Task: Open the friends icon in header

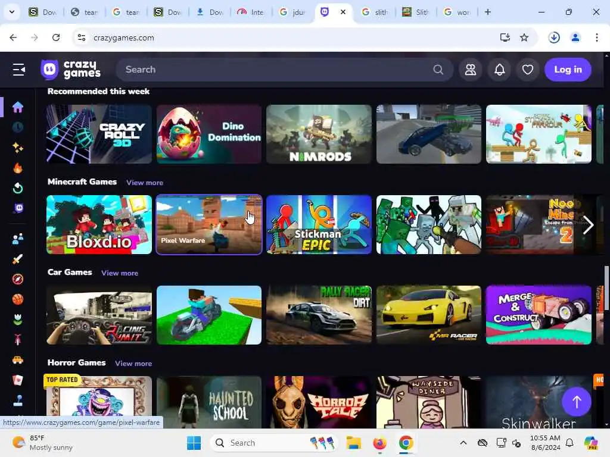Action: tap(471, 70)
